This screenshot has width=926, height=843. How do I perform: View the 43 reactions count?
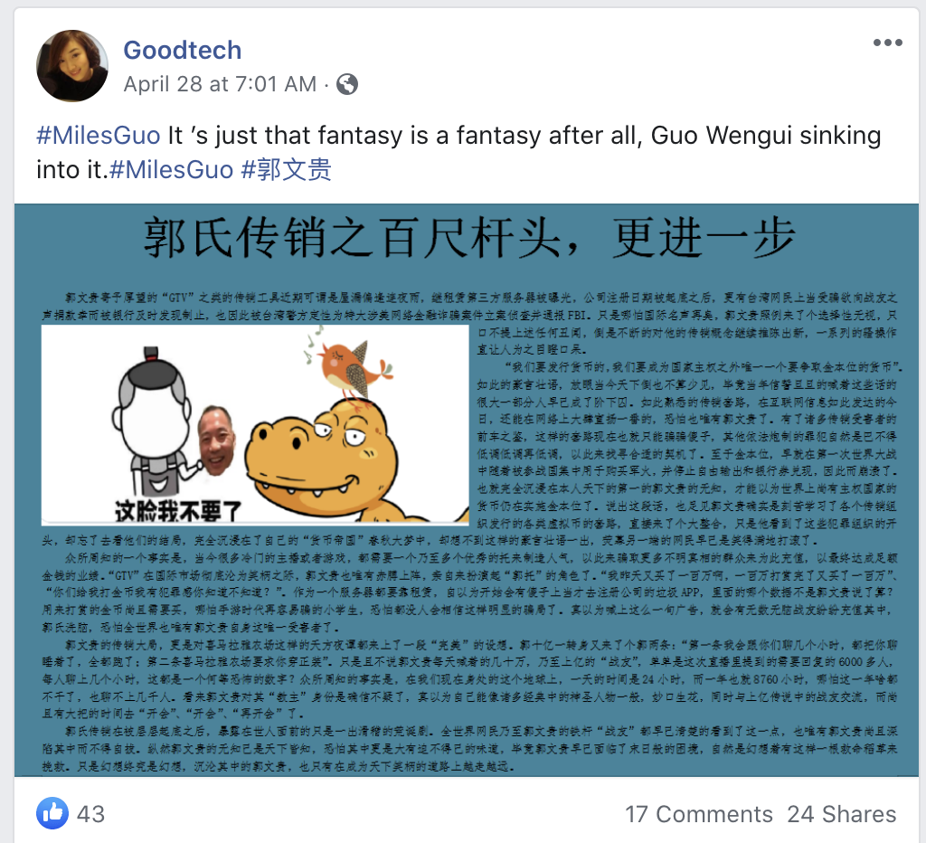91,814
